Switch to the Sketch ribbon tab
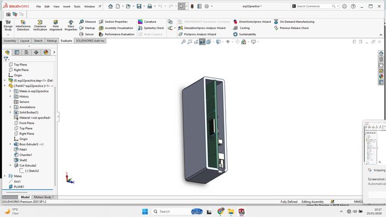 tap(38, 41)
